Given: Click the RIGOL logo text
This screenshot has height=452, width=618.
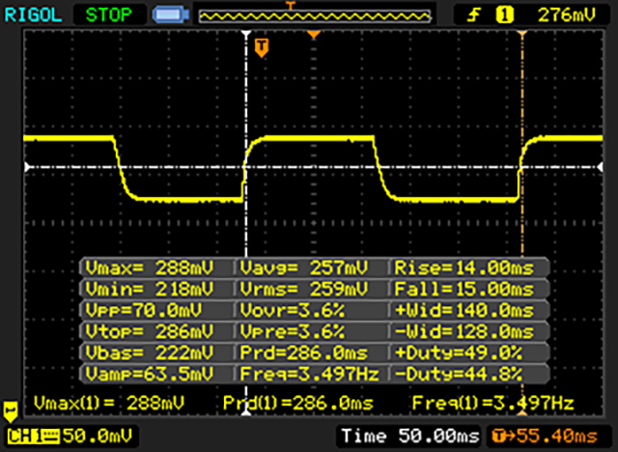Looking at the screenshot, I should (34, 15).
